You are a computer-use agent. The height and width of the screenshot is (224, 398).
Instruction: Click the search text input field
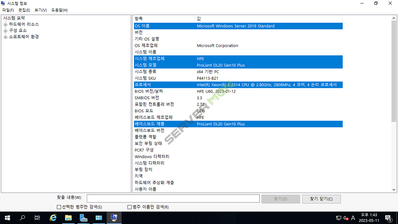tap(173, 198)
